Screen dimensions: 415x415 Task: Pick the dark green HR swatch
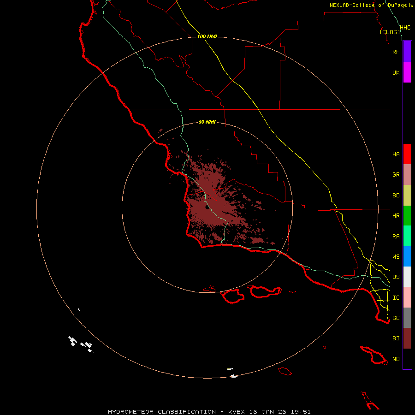tap(407, 216)
